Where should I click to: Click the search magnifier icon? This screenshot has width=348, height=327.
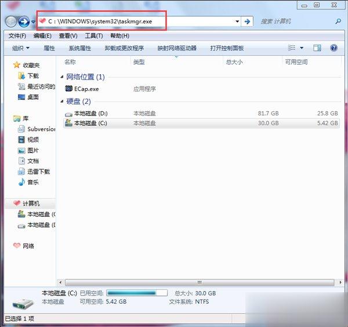point(338,21)
